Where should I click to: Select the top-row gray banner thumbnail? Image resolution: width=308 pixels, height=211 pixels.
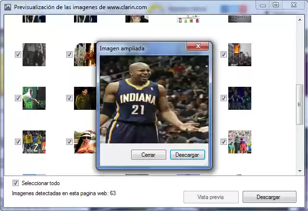click(240, 19)
